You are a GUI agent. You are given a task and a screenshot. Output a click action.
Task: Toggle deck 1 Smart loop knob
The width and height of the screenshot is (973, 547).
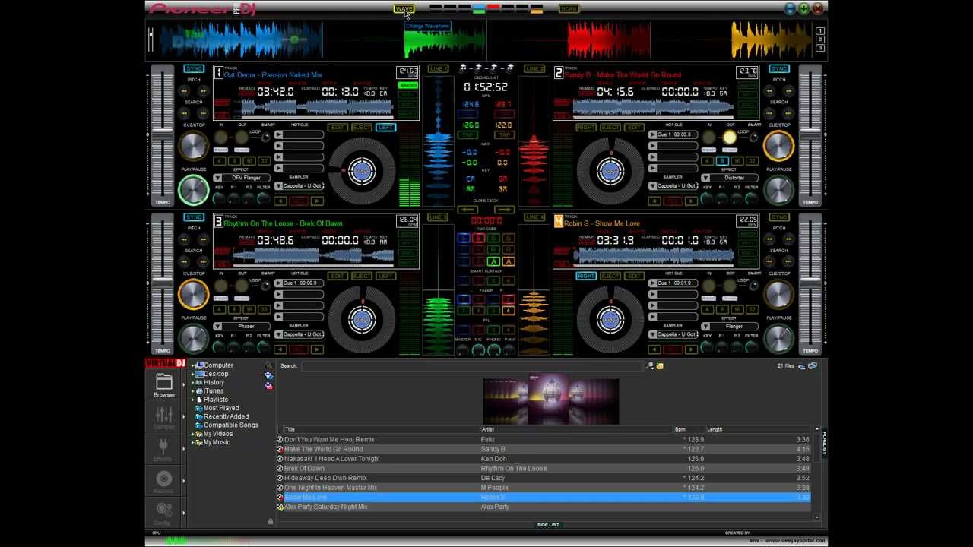[x=268, y=136]
